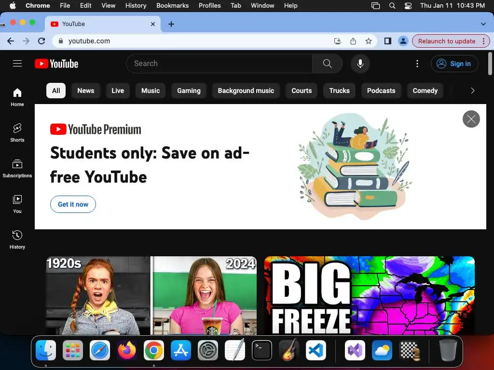Open the Chrome app menu
This screenshot has width=494, height=370.
tap(38, 5)
